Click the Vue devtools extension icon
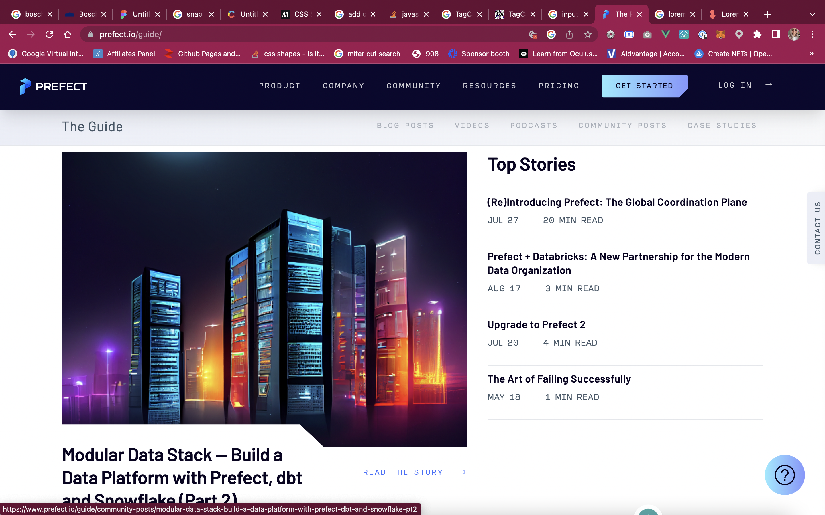Screen dimensions: 825x515 tap(665, 34)
